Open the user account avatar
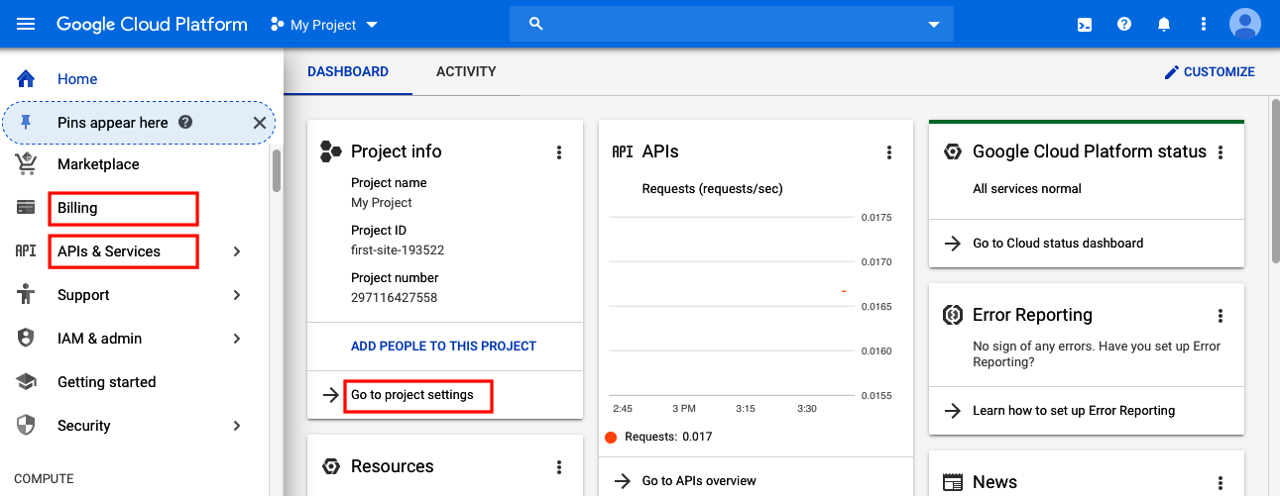This screenshot has height=496, width=1280. [1244, 24]
